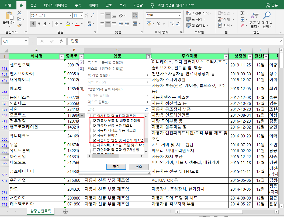The width and height of the screenshot is (284, 217).
Task: Select the Format Painter brush icon
Action: coord(20,25)
